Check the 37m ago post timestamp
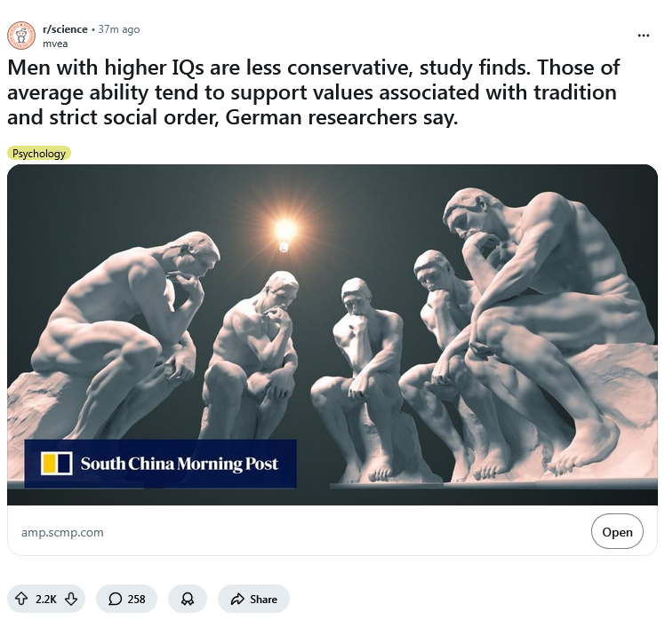Image resolution: width=665 pixels, height=620 pixels. 119,29
